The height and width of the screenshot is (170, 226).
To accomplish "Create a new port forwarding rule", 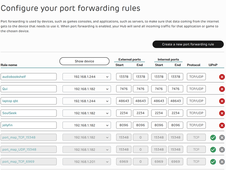I will tap(188, 44).
